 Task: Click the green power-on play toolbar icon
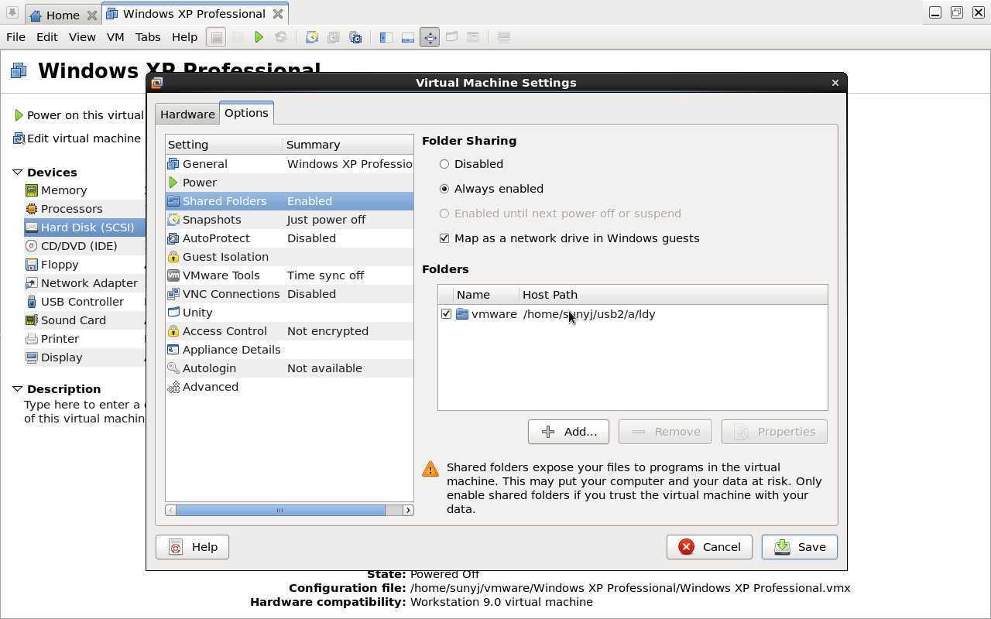pyautogui.click(x=259, y=37)
